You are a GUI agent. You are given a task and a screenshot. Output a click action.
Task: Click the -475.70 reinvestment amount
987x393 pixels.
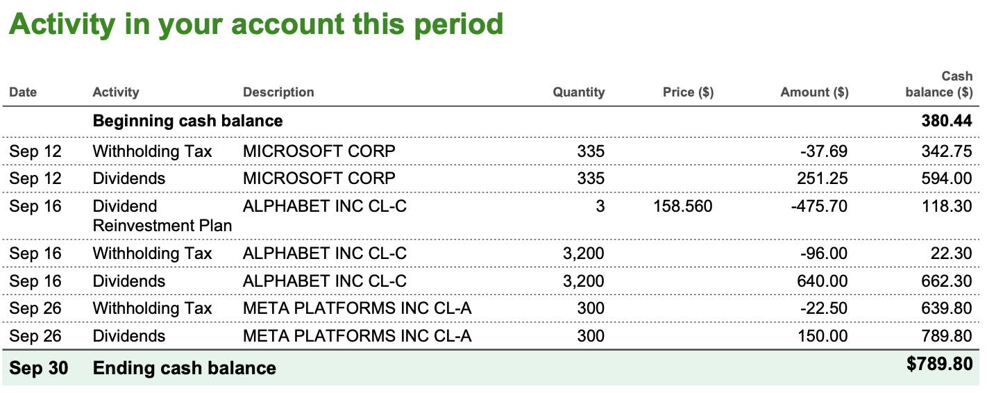pos(820,206)
